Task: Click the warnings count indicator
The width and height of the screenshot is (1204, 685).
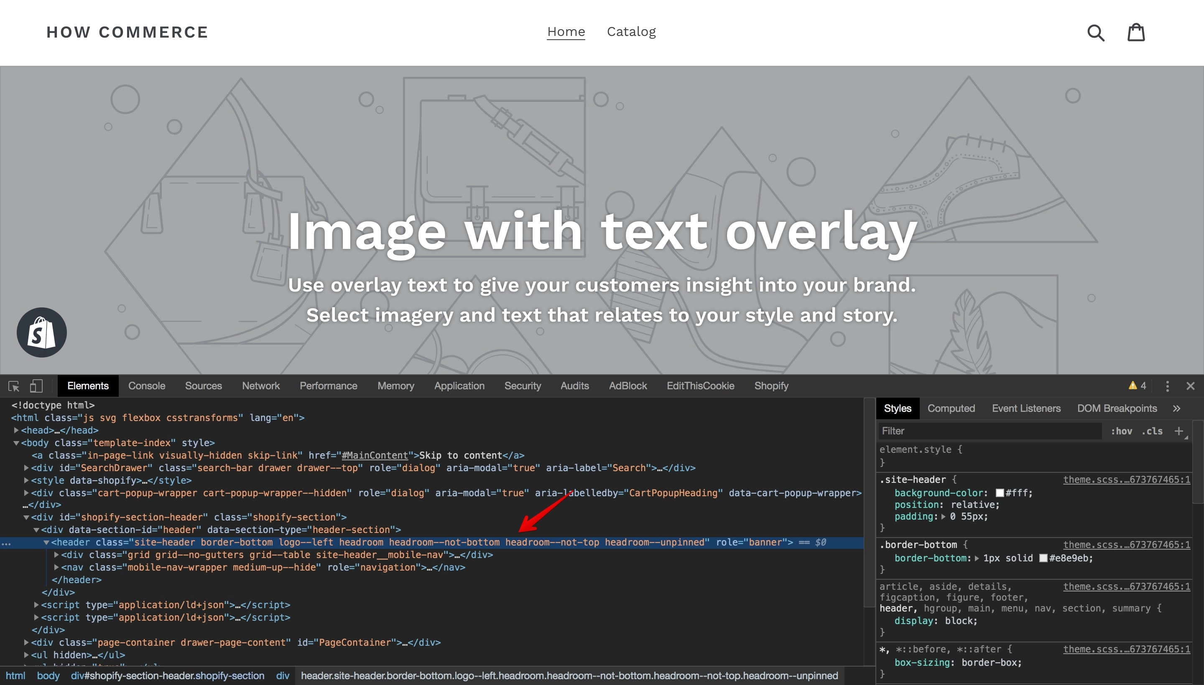Action: tap(1138, 386)
